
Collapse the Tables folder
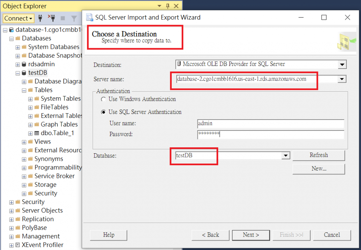(x=24, y=90)
